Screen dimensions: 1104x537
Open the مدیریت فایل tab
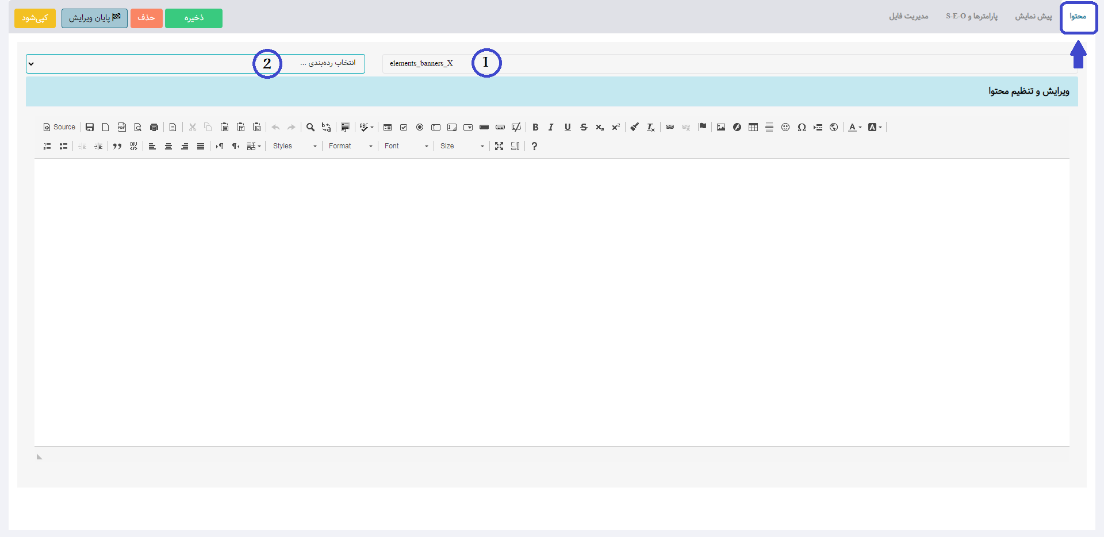point(908,16)
